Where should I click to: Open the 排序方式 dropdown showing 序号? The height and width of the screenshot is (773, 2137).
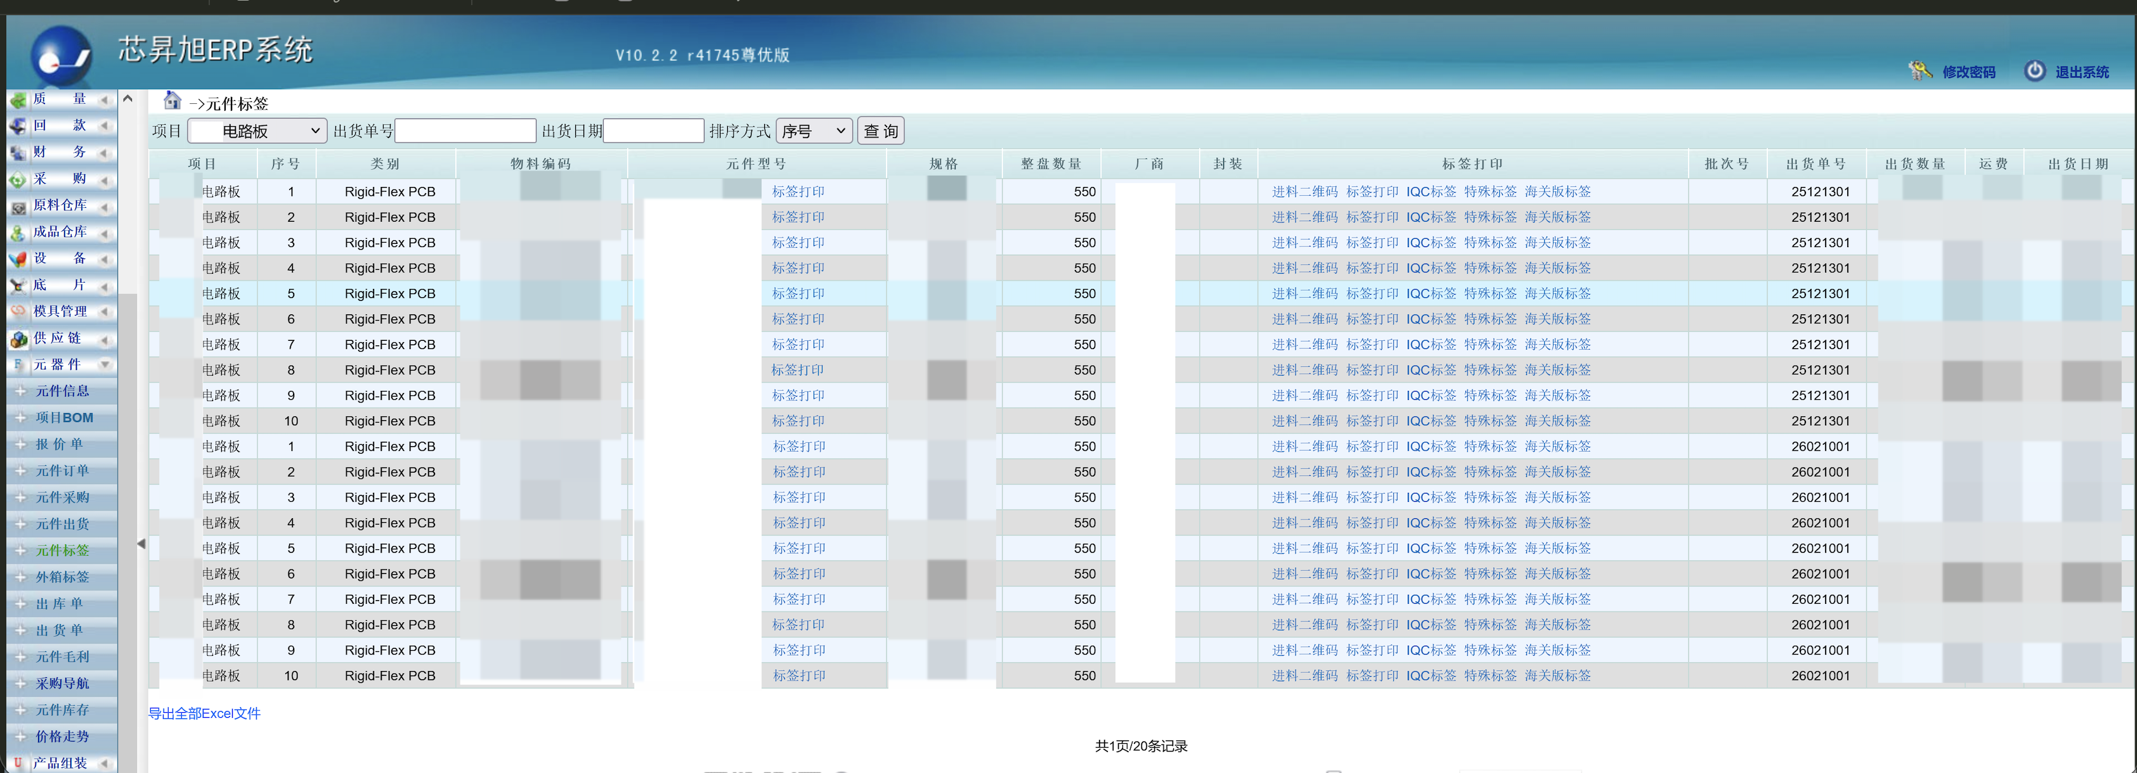tap(813, 130)
